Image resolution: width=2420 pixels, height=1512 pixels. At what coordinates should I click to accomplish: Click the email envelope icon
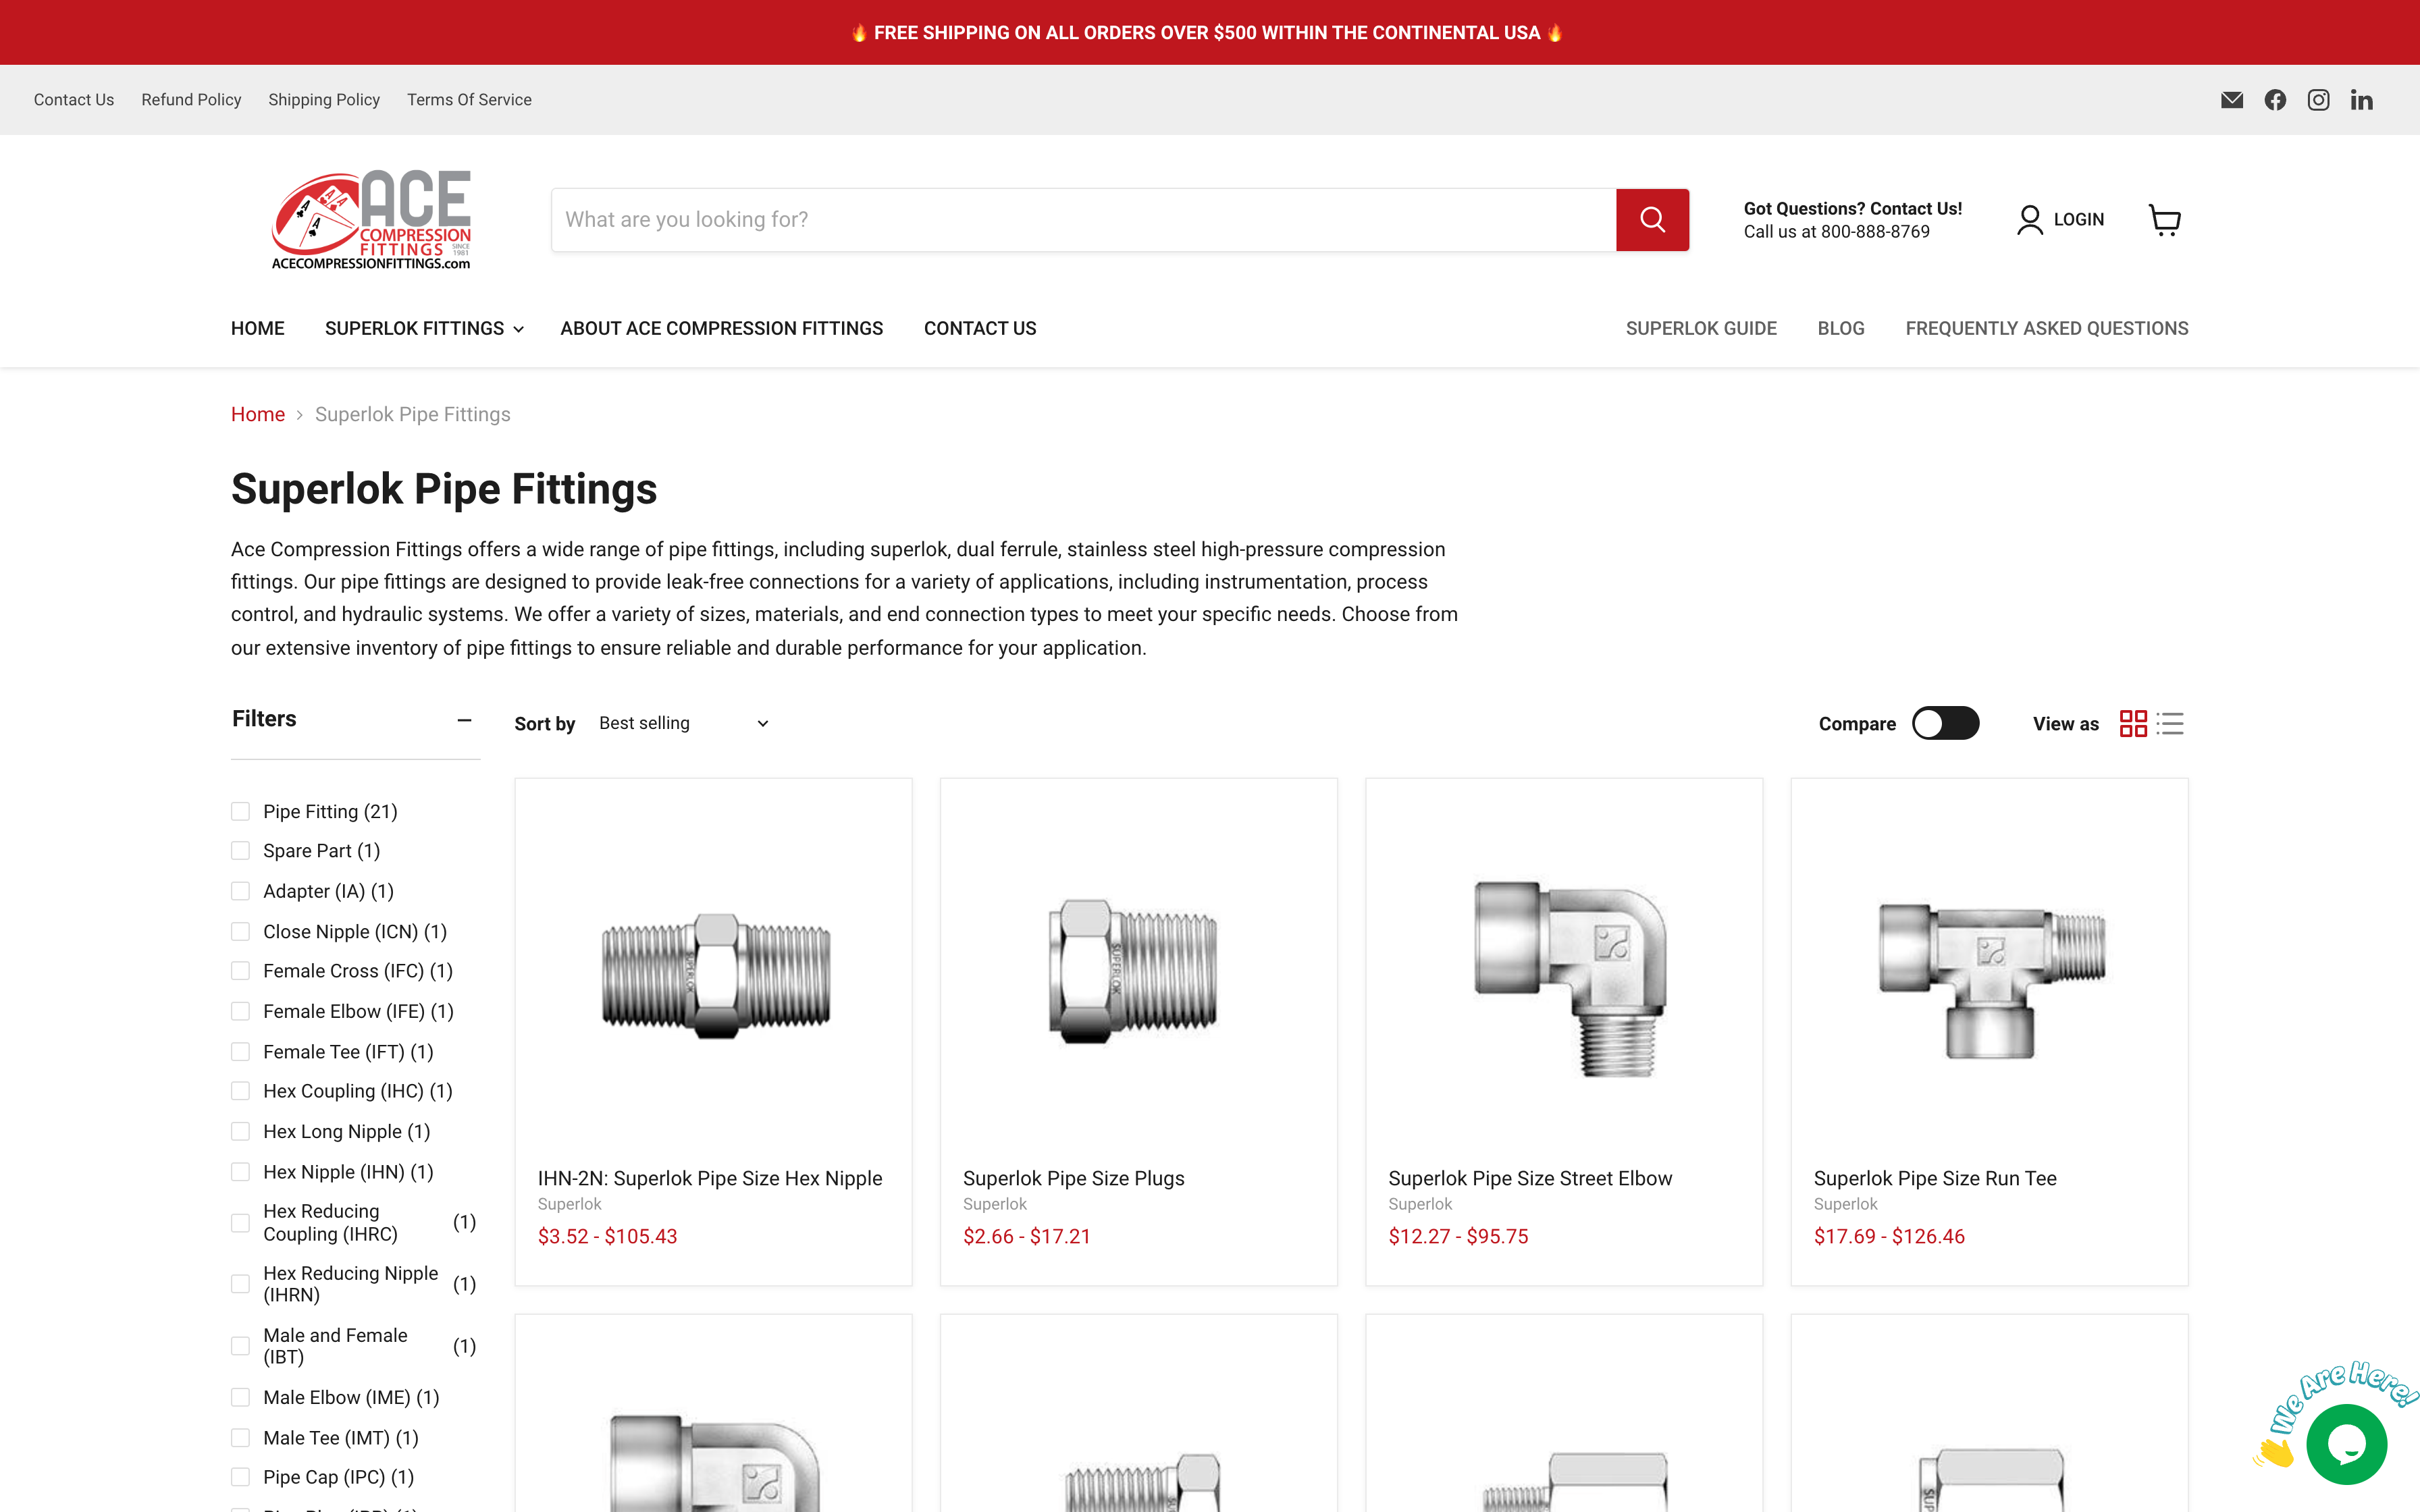tap(2232, 99)
